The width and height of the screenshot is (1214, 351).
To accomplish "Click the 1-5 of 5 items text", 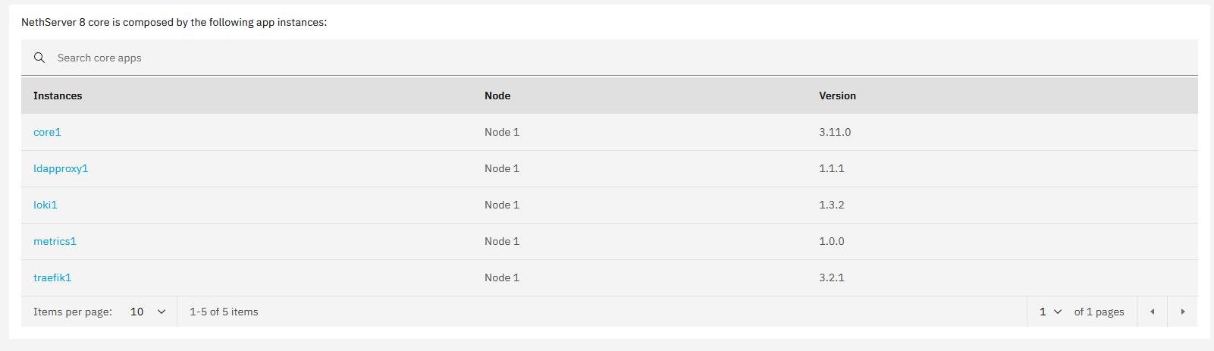I will [224, 312].
